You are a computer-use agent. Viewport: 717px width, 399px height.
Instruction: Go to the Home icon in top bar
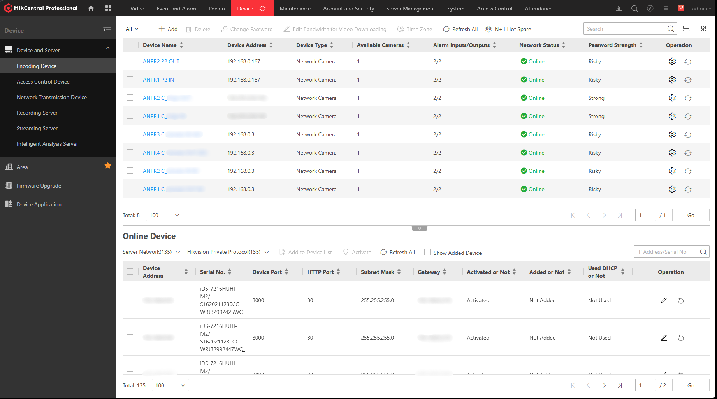point(91,8)
